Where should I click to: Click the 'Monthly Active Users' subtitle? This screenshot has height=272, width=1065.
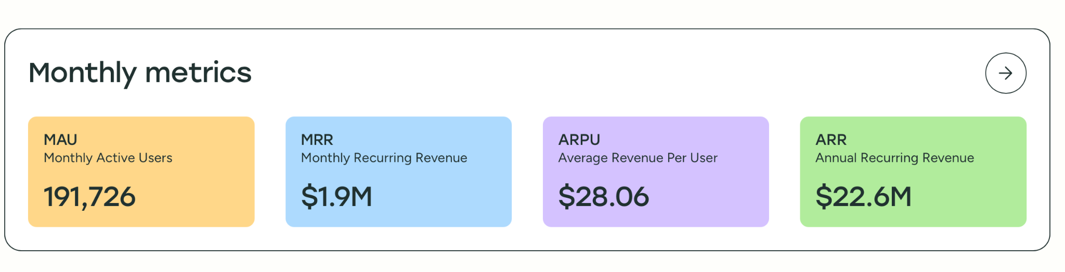pos(108,158)
